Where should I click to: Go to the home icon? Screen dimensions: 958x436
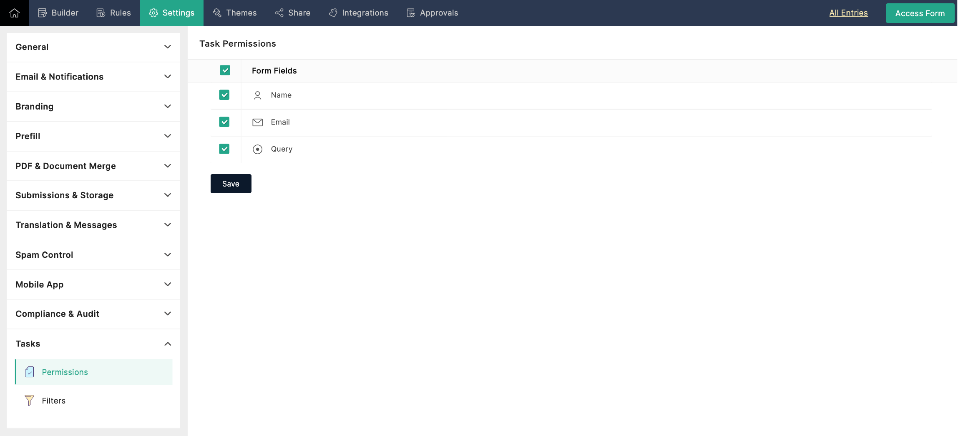click(x=15, y=13)
